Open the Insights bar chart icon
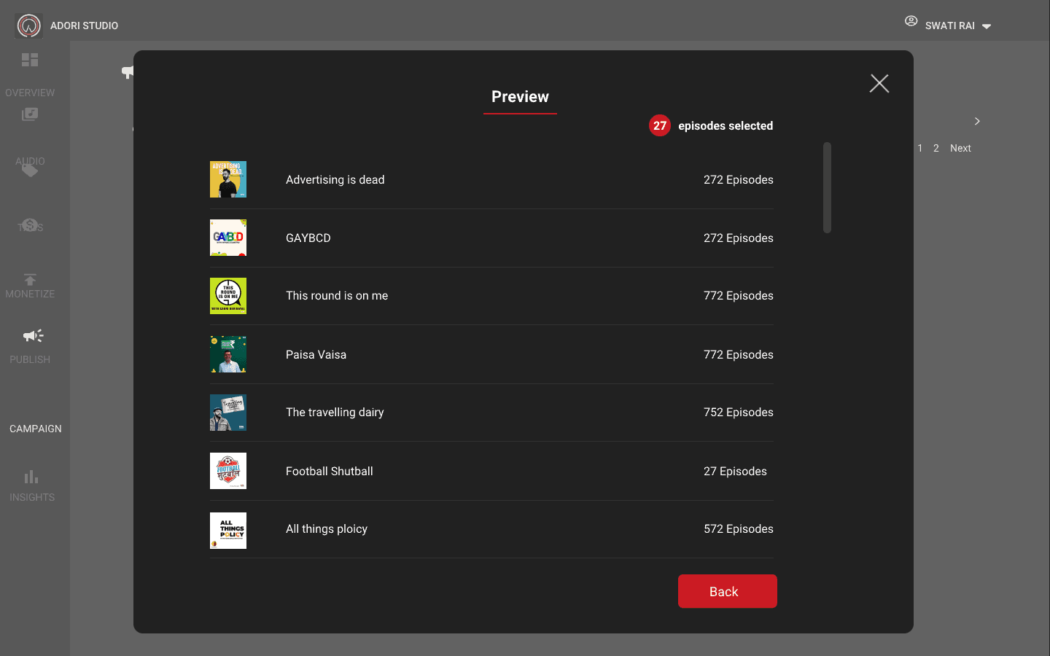Image resolution: width=1050 pixels, height=656 pixels. tap(31, 477)
